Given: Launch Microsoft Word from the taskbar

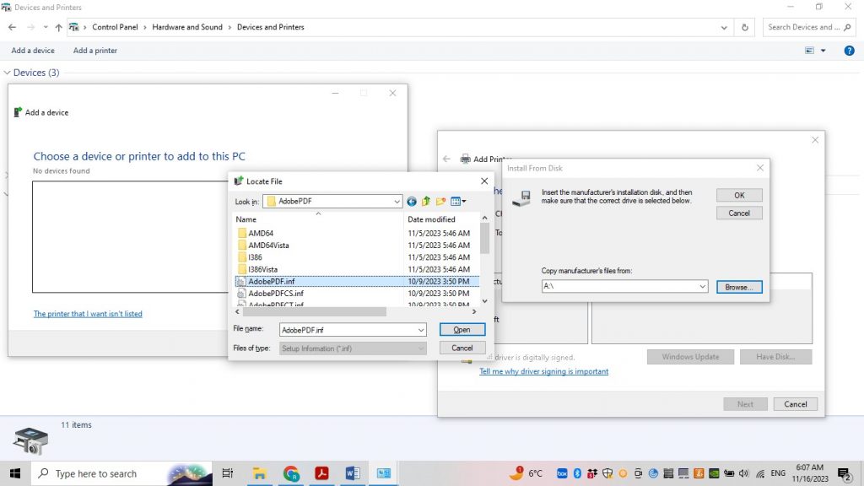Looking at the screenshot, I should 353,473.
